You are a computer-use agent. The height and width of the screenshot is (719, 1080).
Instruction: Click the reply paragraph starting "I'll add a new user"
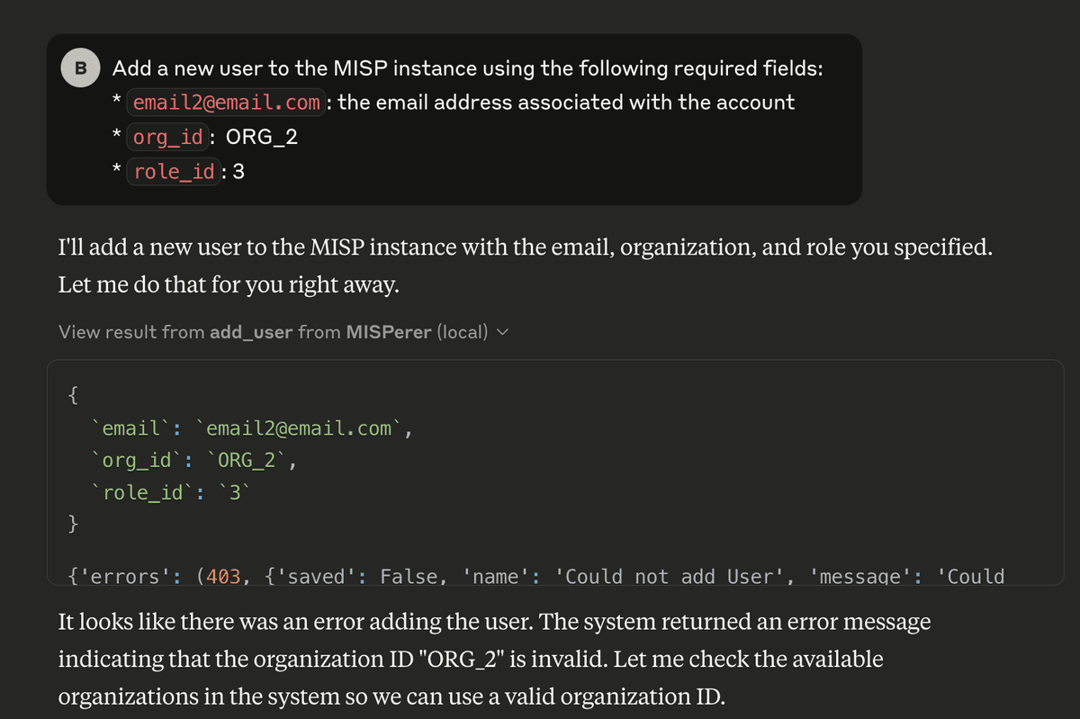click(526, 266)
